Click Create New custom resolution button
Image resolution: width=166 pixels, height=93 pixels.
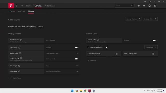coord(151,47)
